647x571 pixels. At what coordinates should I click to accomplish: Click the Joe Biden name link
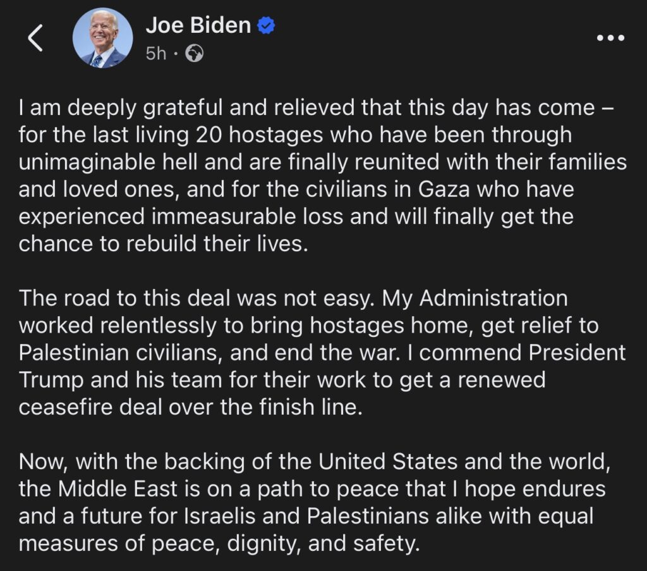[198, 25]
